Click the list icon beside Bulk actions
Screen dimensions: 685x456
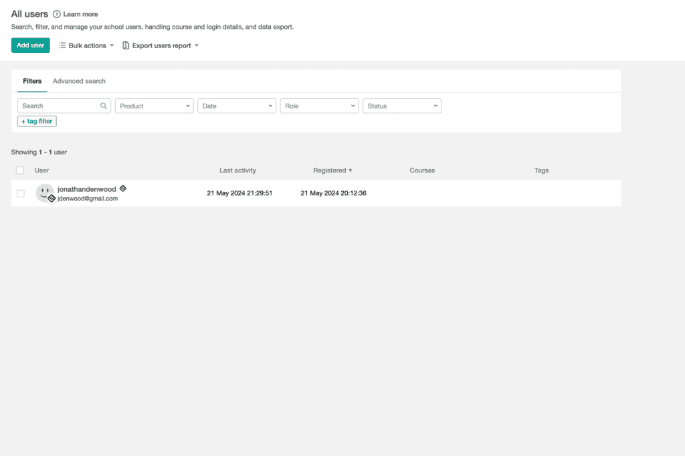coord(61,45)
